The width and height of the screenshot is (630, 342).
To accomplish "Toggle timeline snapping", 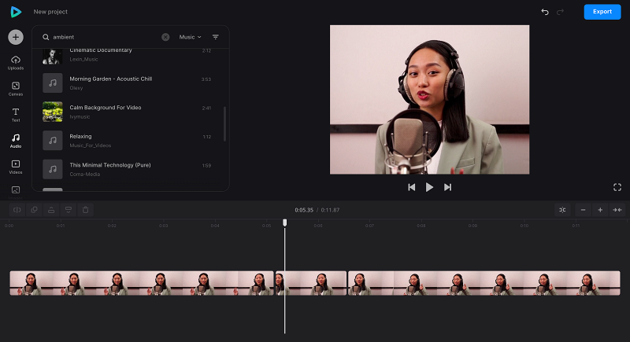I will (x=562, y=210).
